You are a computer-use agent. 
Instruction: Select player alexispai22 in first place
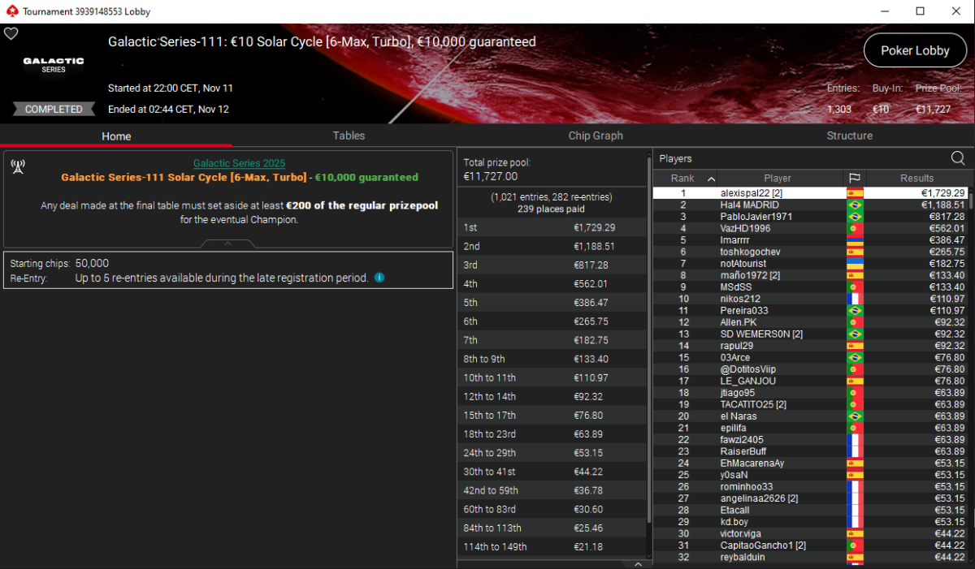(811, 193)
